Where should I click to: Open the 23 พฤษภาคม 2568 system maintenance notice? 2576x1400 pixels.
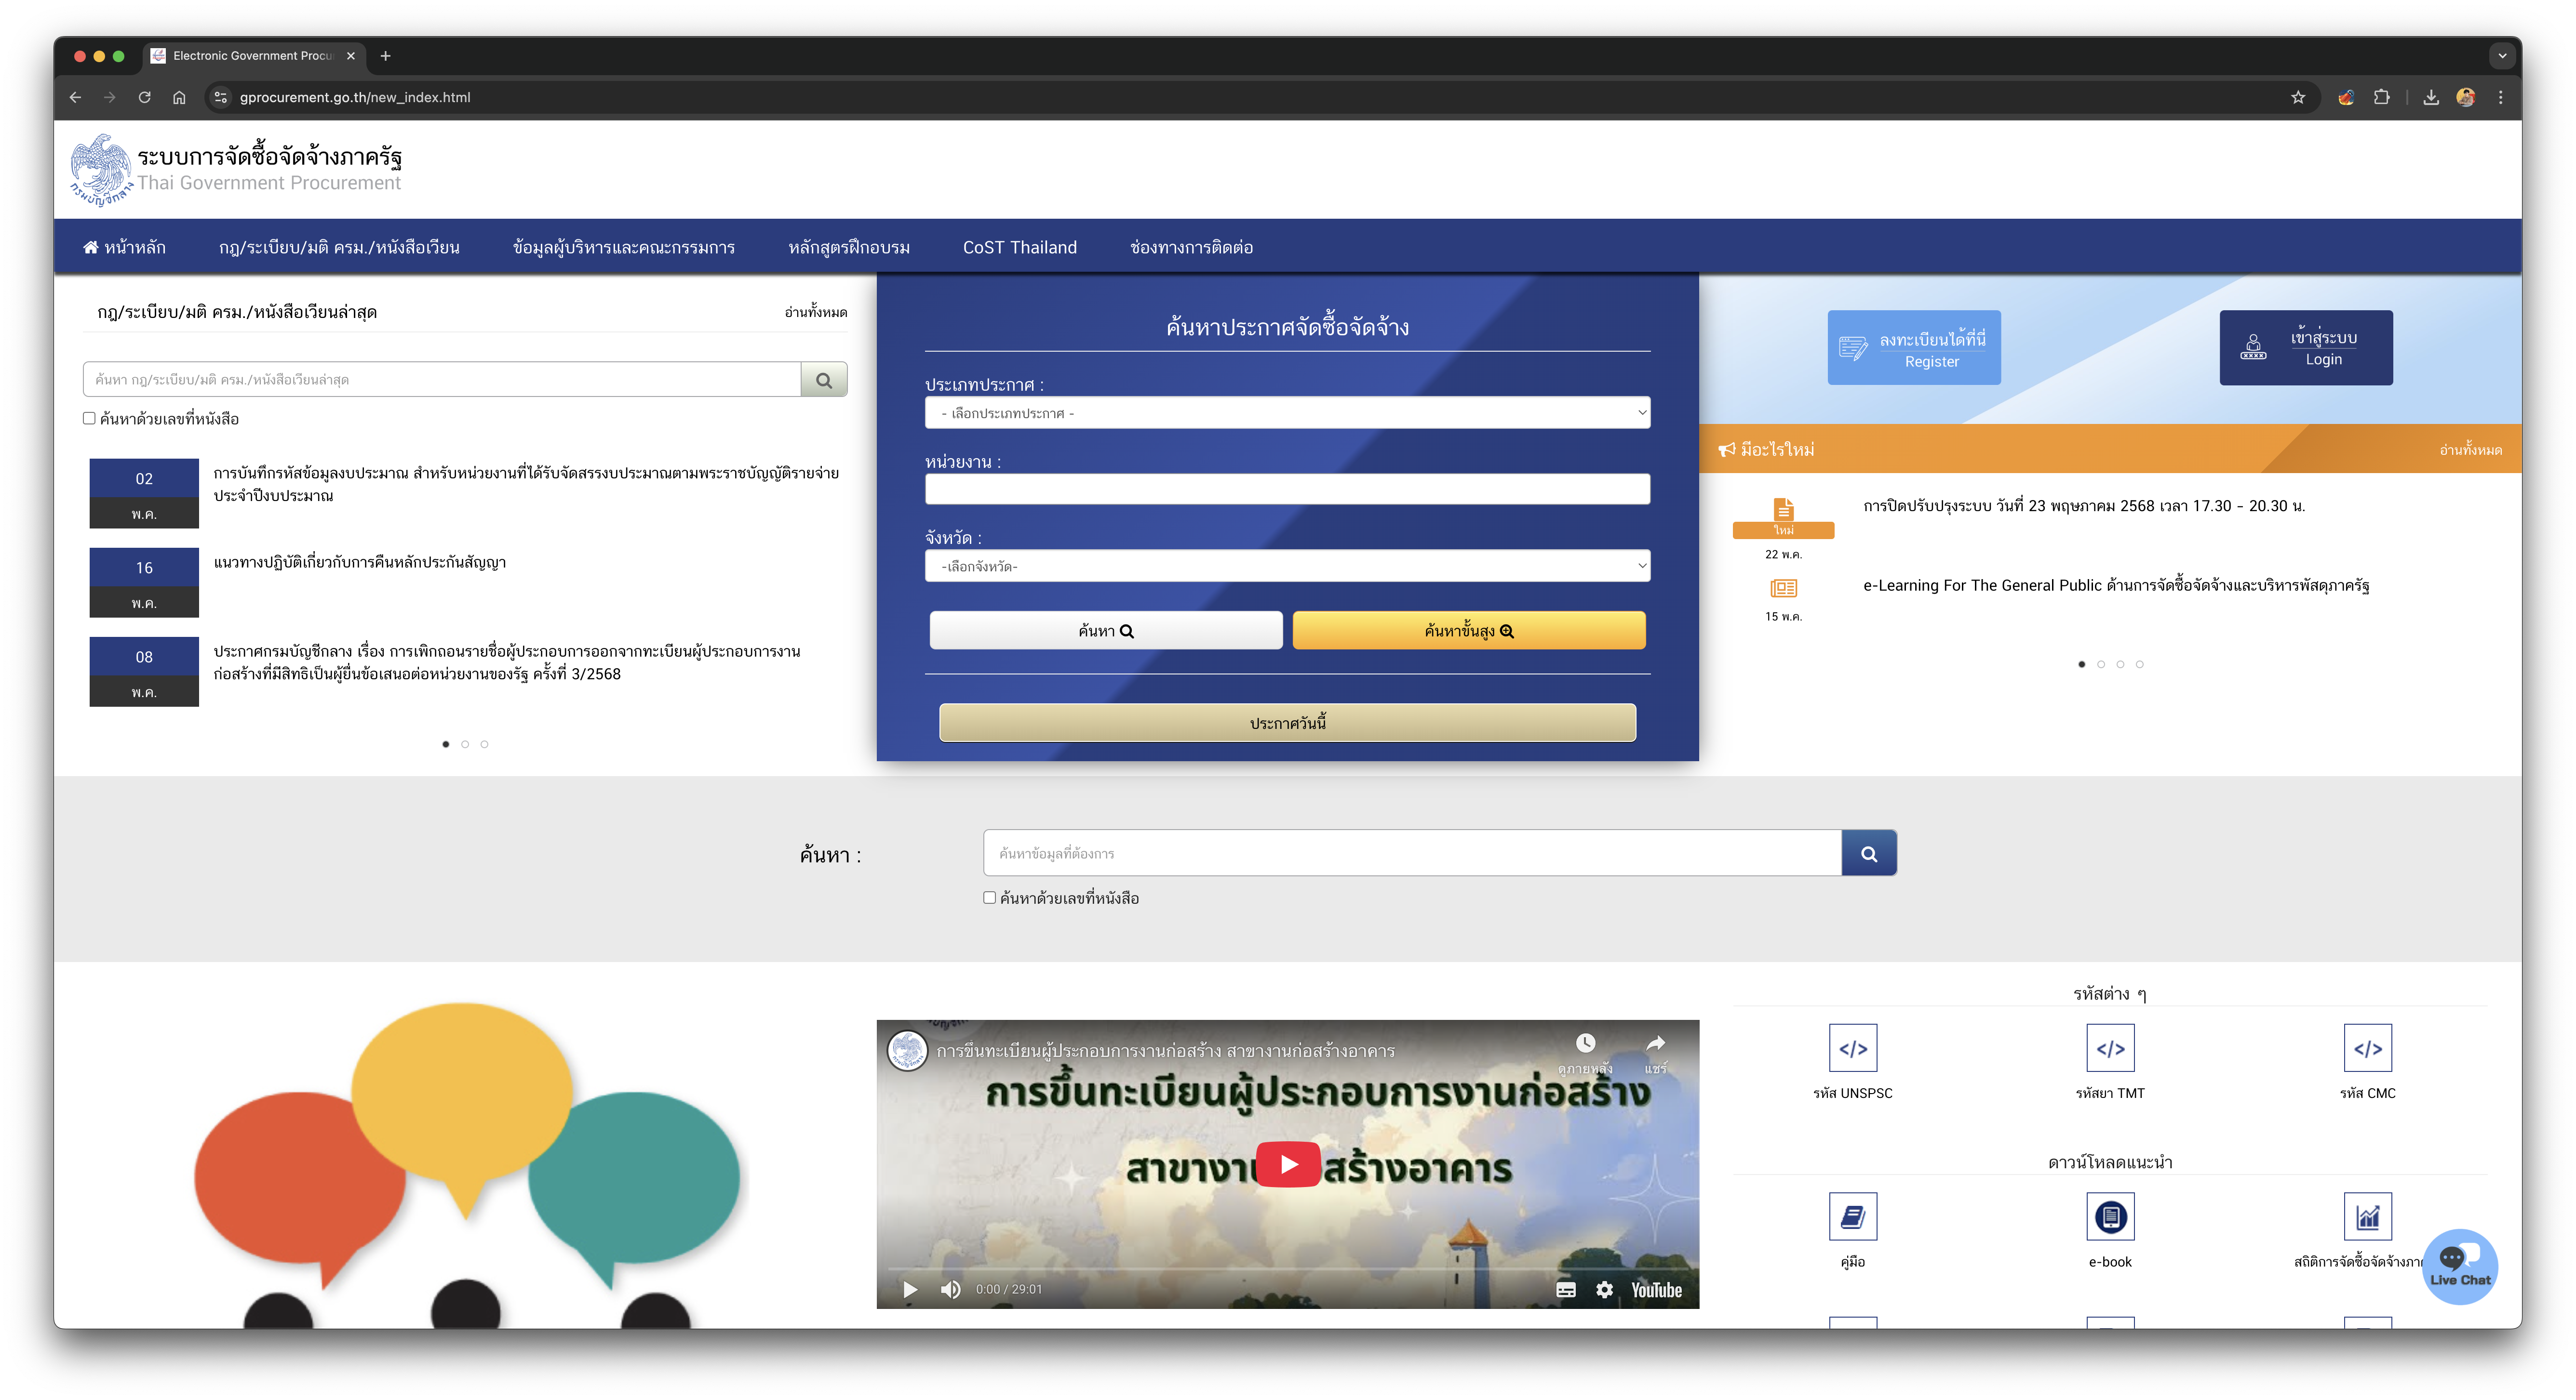tap(2084, 506)
